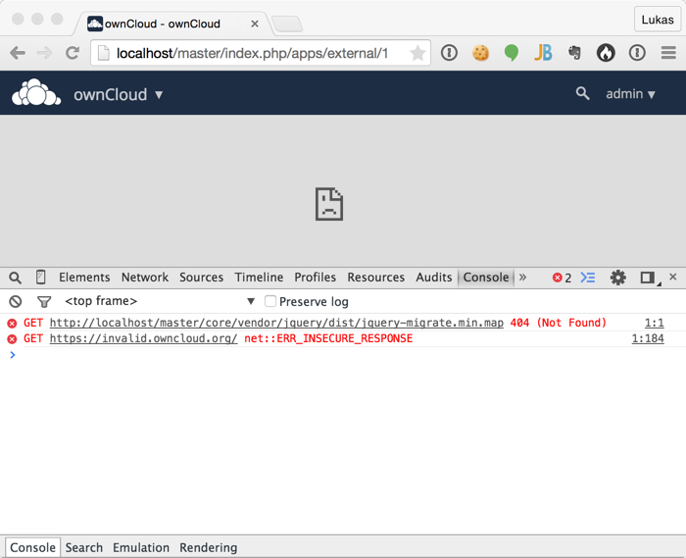
Task: Open DevTools settings gear icon
Action: click(x=617, y=278)
